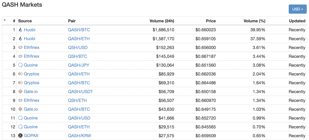Click the Huobi flame icon in row 1
This screenshot has width=309, height=140.
click(x=20, y=30)
